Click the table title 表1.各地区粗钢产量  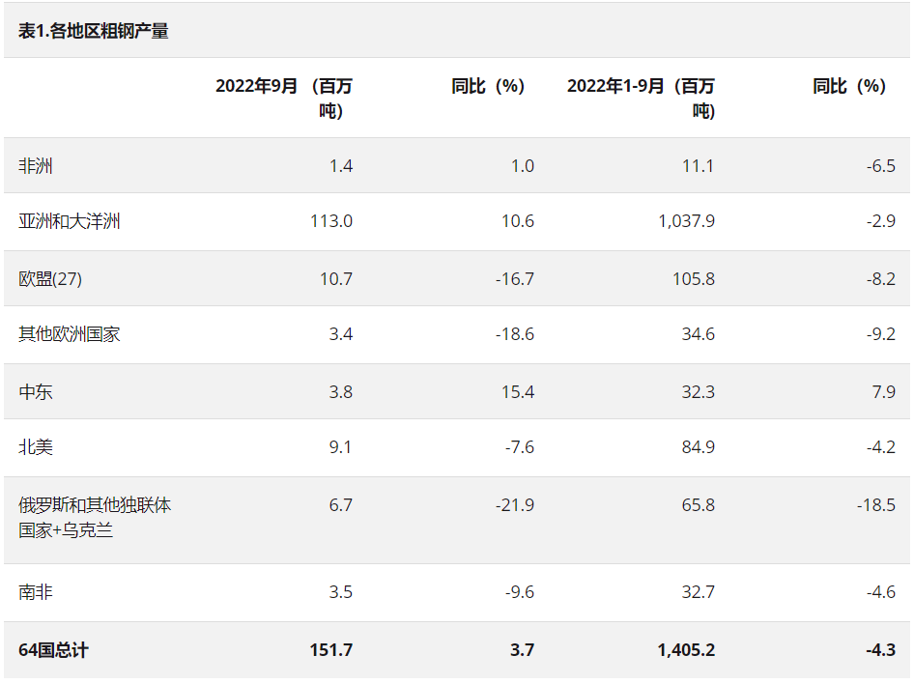coord(94,31)
